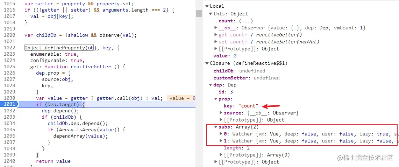Click the 'configurable: true,' code line
Screen dimensions: 399x167
coord(57,61)
